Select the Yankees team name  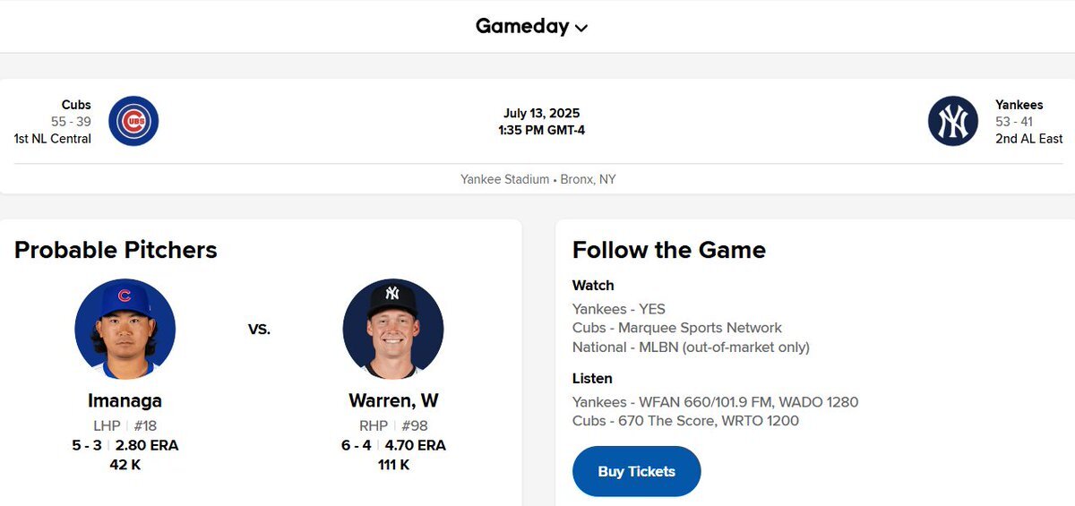[x=1019, y=105]
